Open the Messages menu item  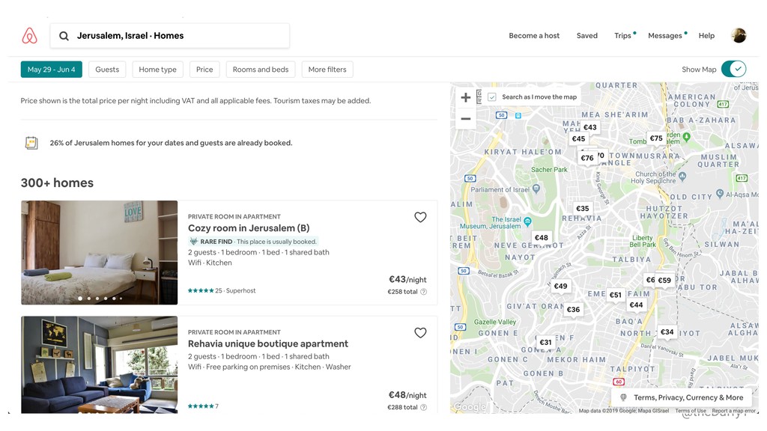coord(665,36)
